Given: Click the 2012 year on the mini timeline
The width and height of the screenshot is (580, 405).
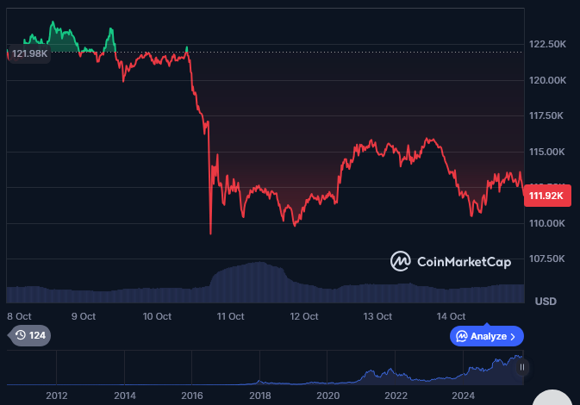Looking at the screenshot, I should click(x=57, y=396).
